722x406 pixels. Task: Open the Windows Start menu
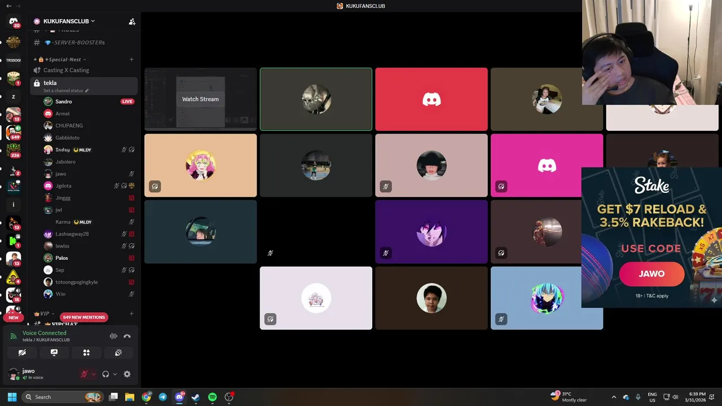pyautogui.click(x=12, y=397)
